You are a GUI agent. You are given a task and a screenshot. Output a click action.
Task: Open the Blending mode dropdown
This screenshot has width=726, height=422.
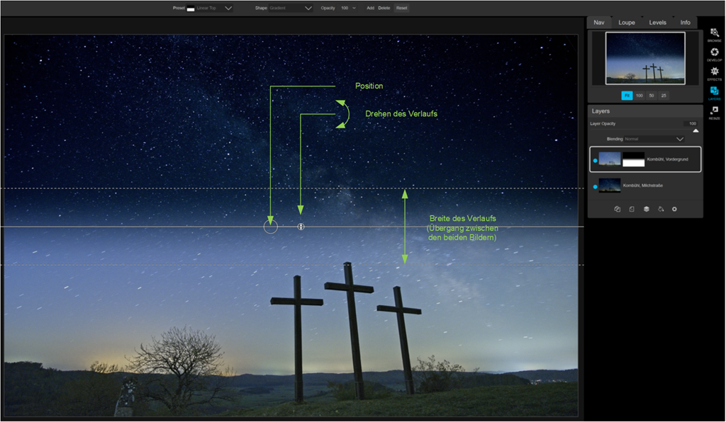pyautogui.click(x=679, y=139)
